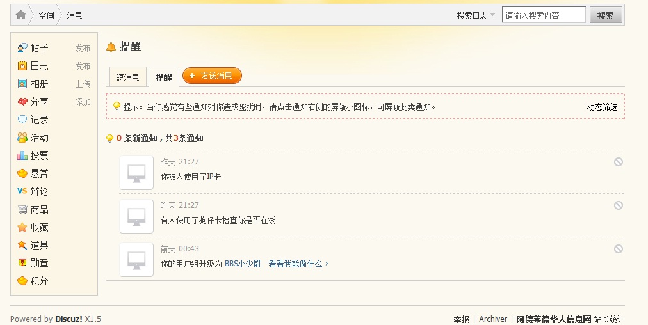Focus the search content input field
Image resolution: width=648 pixels, height=325 pixels.
(x=544, y=15)
